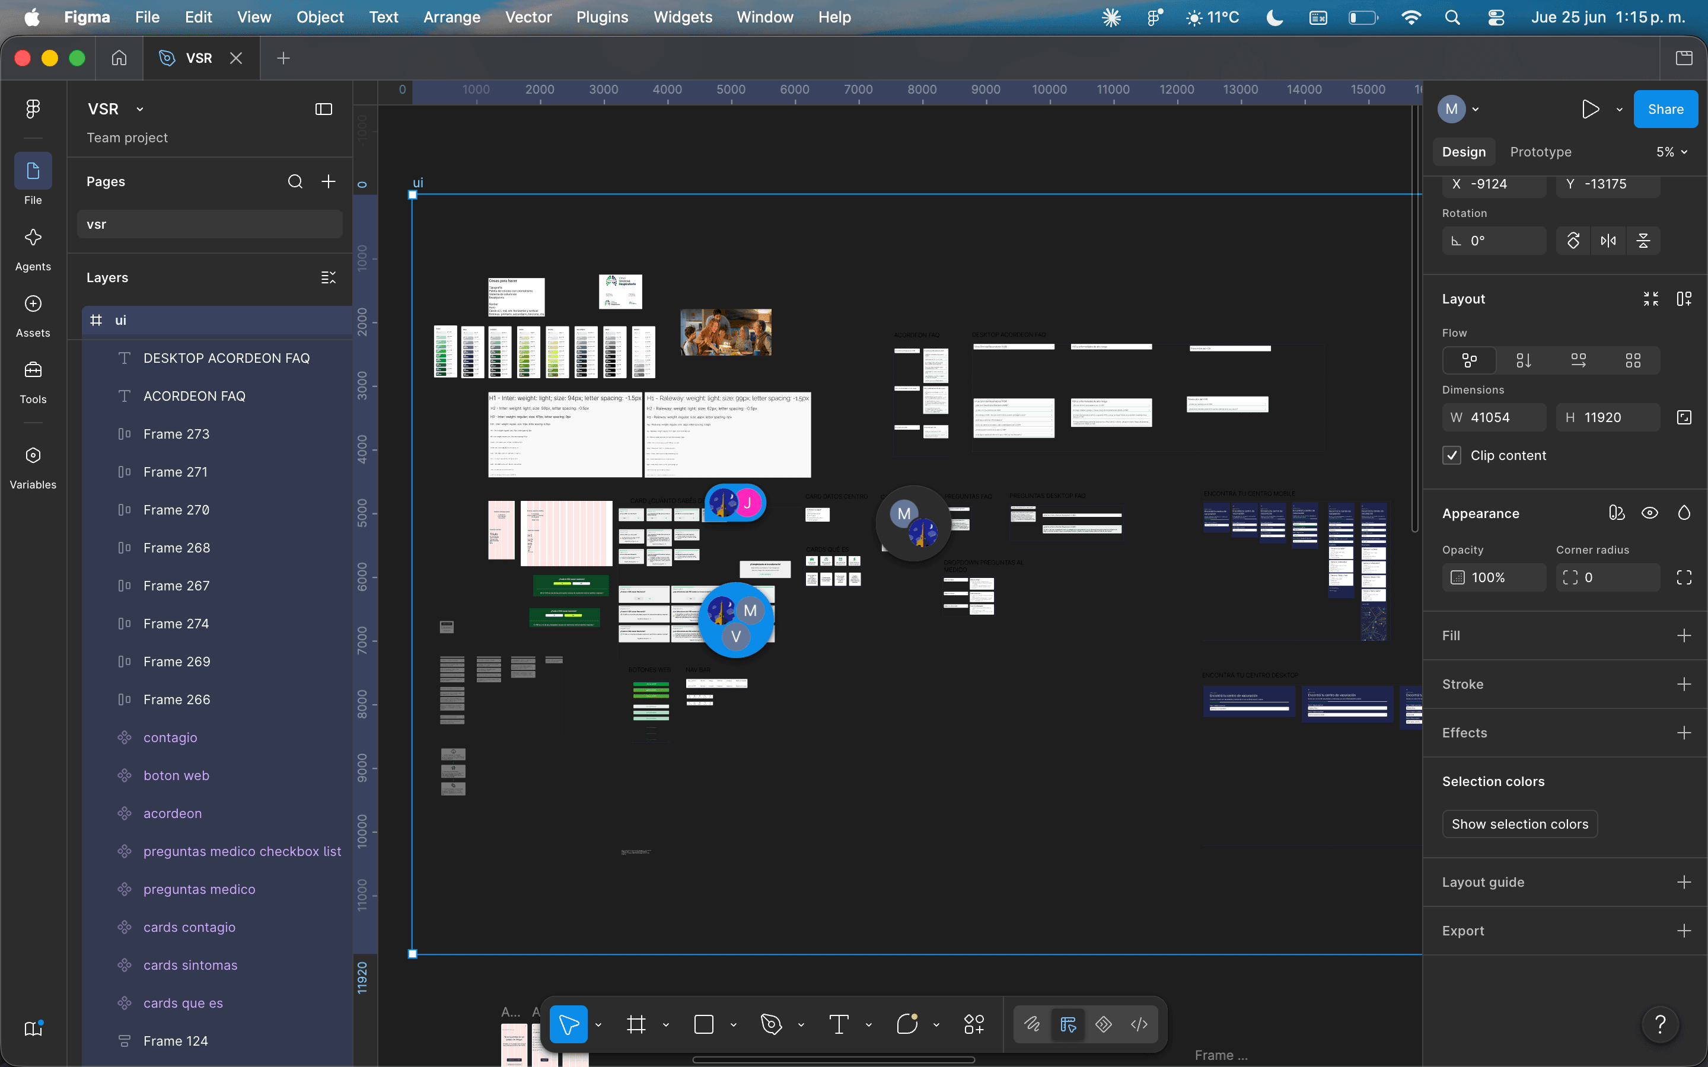The height and width of the screenshot is (1067, 1708).
Task: Collapse all layers with the Layers header icon
Action: pyautogui.click(x=328, y=277)
